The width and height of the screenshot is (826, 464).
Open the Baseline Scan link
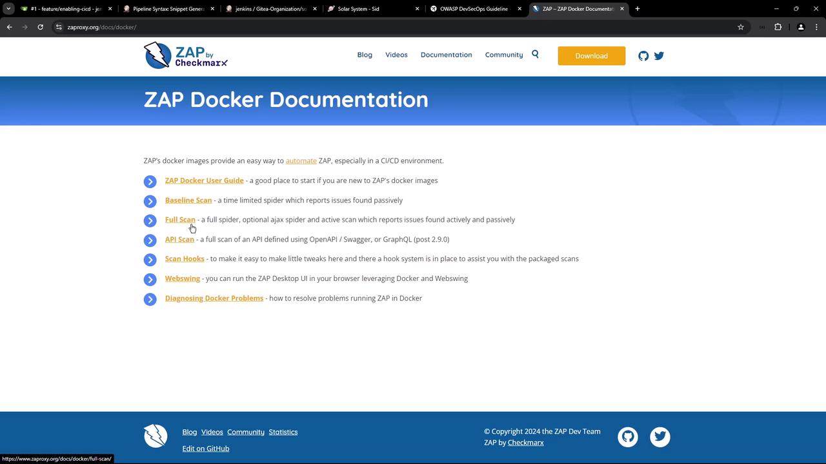188,200
